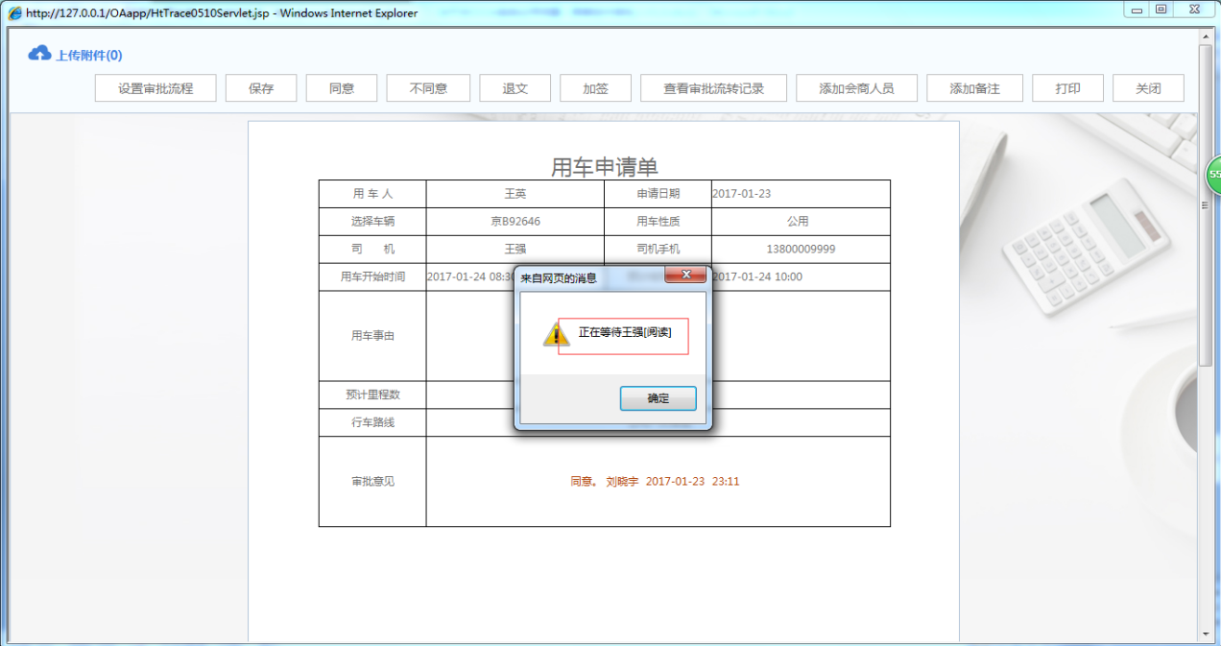Viewport: 1221px width, 646px height.
Task: Click 添加备注 to add a remark
Action: (x=974, y=87)
